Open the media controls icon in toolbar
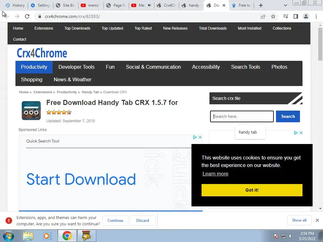The image size is (323, 242). [285, 16]
